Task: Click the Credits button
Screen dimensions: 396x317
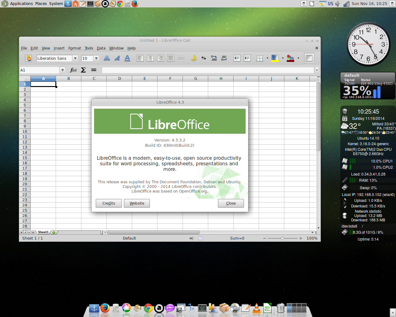Action: pos(109,203)
